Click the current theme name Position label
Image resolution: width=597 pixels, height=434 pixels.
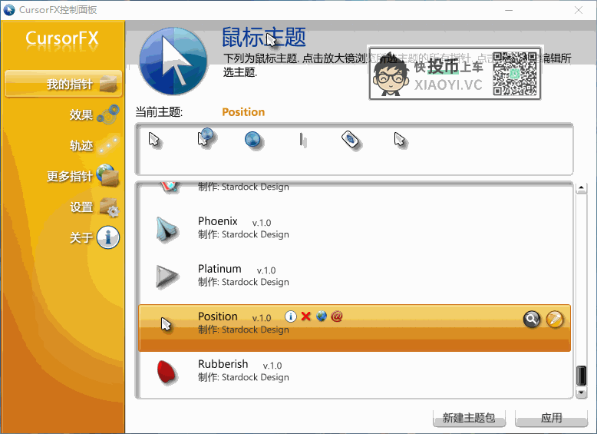pyautogui.click(x=243, y=112)
